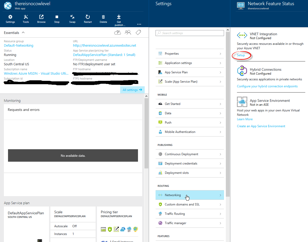Click the App Service Environment icon
Screen dimensions: 308x242
[x=242, y=102]
